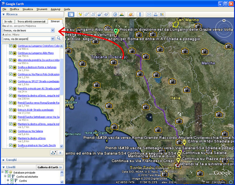
Task: Uncheck the Continua su SP127 Strada a pedaggio step
Action: tap(10, 81)
